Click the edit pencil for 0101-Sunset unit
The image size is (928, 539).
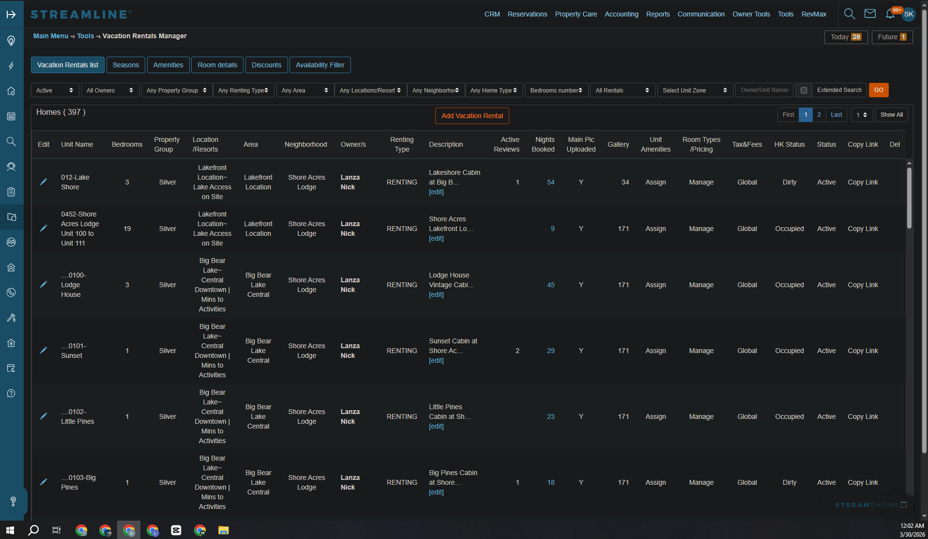click(x=44, y=351)
